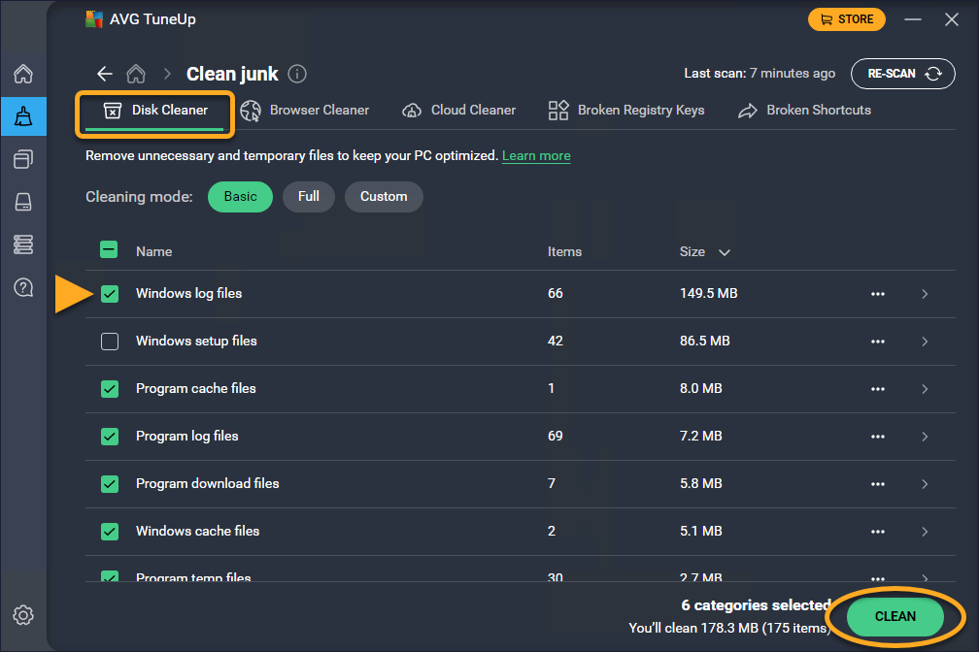The height and width of the screenshot is (652, 979).
Task: Click the item count 69
Action: point(556,436)
